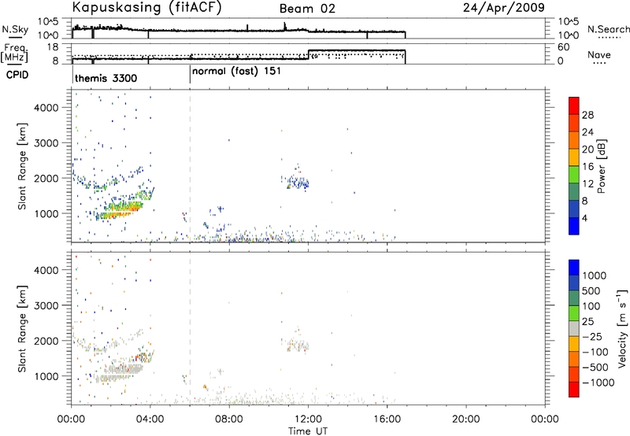630x436 pixels.
Task: Click the velocity panel "Slant Range [km]" label
Action: coord(22,329)
